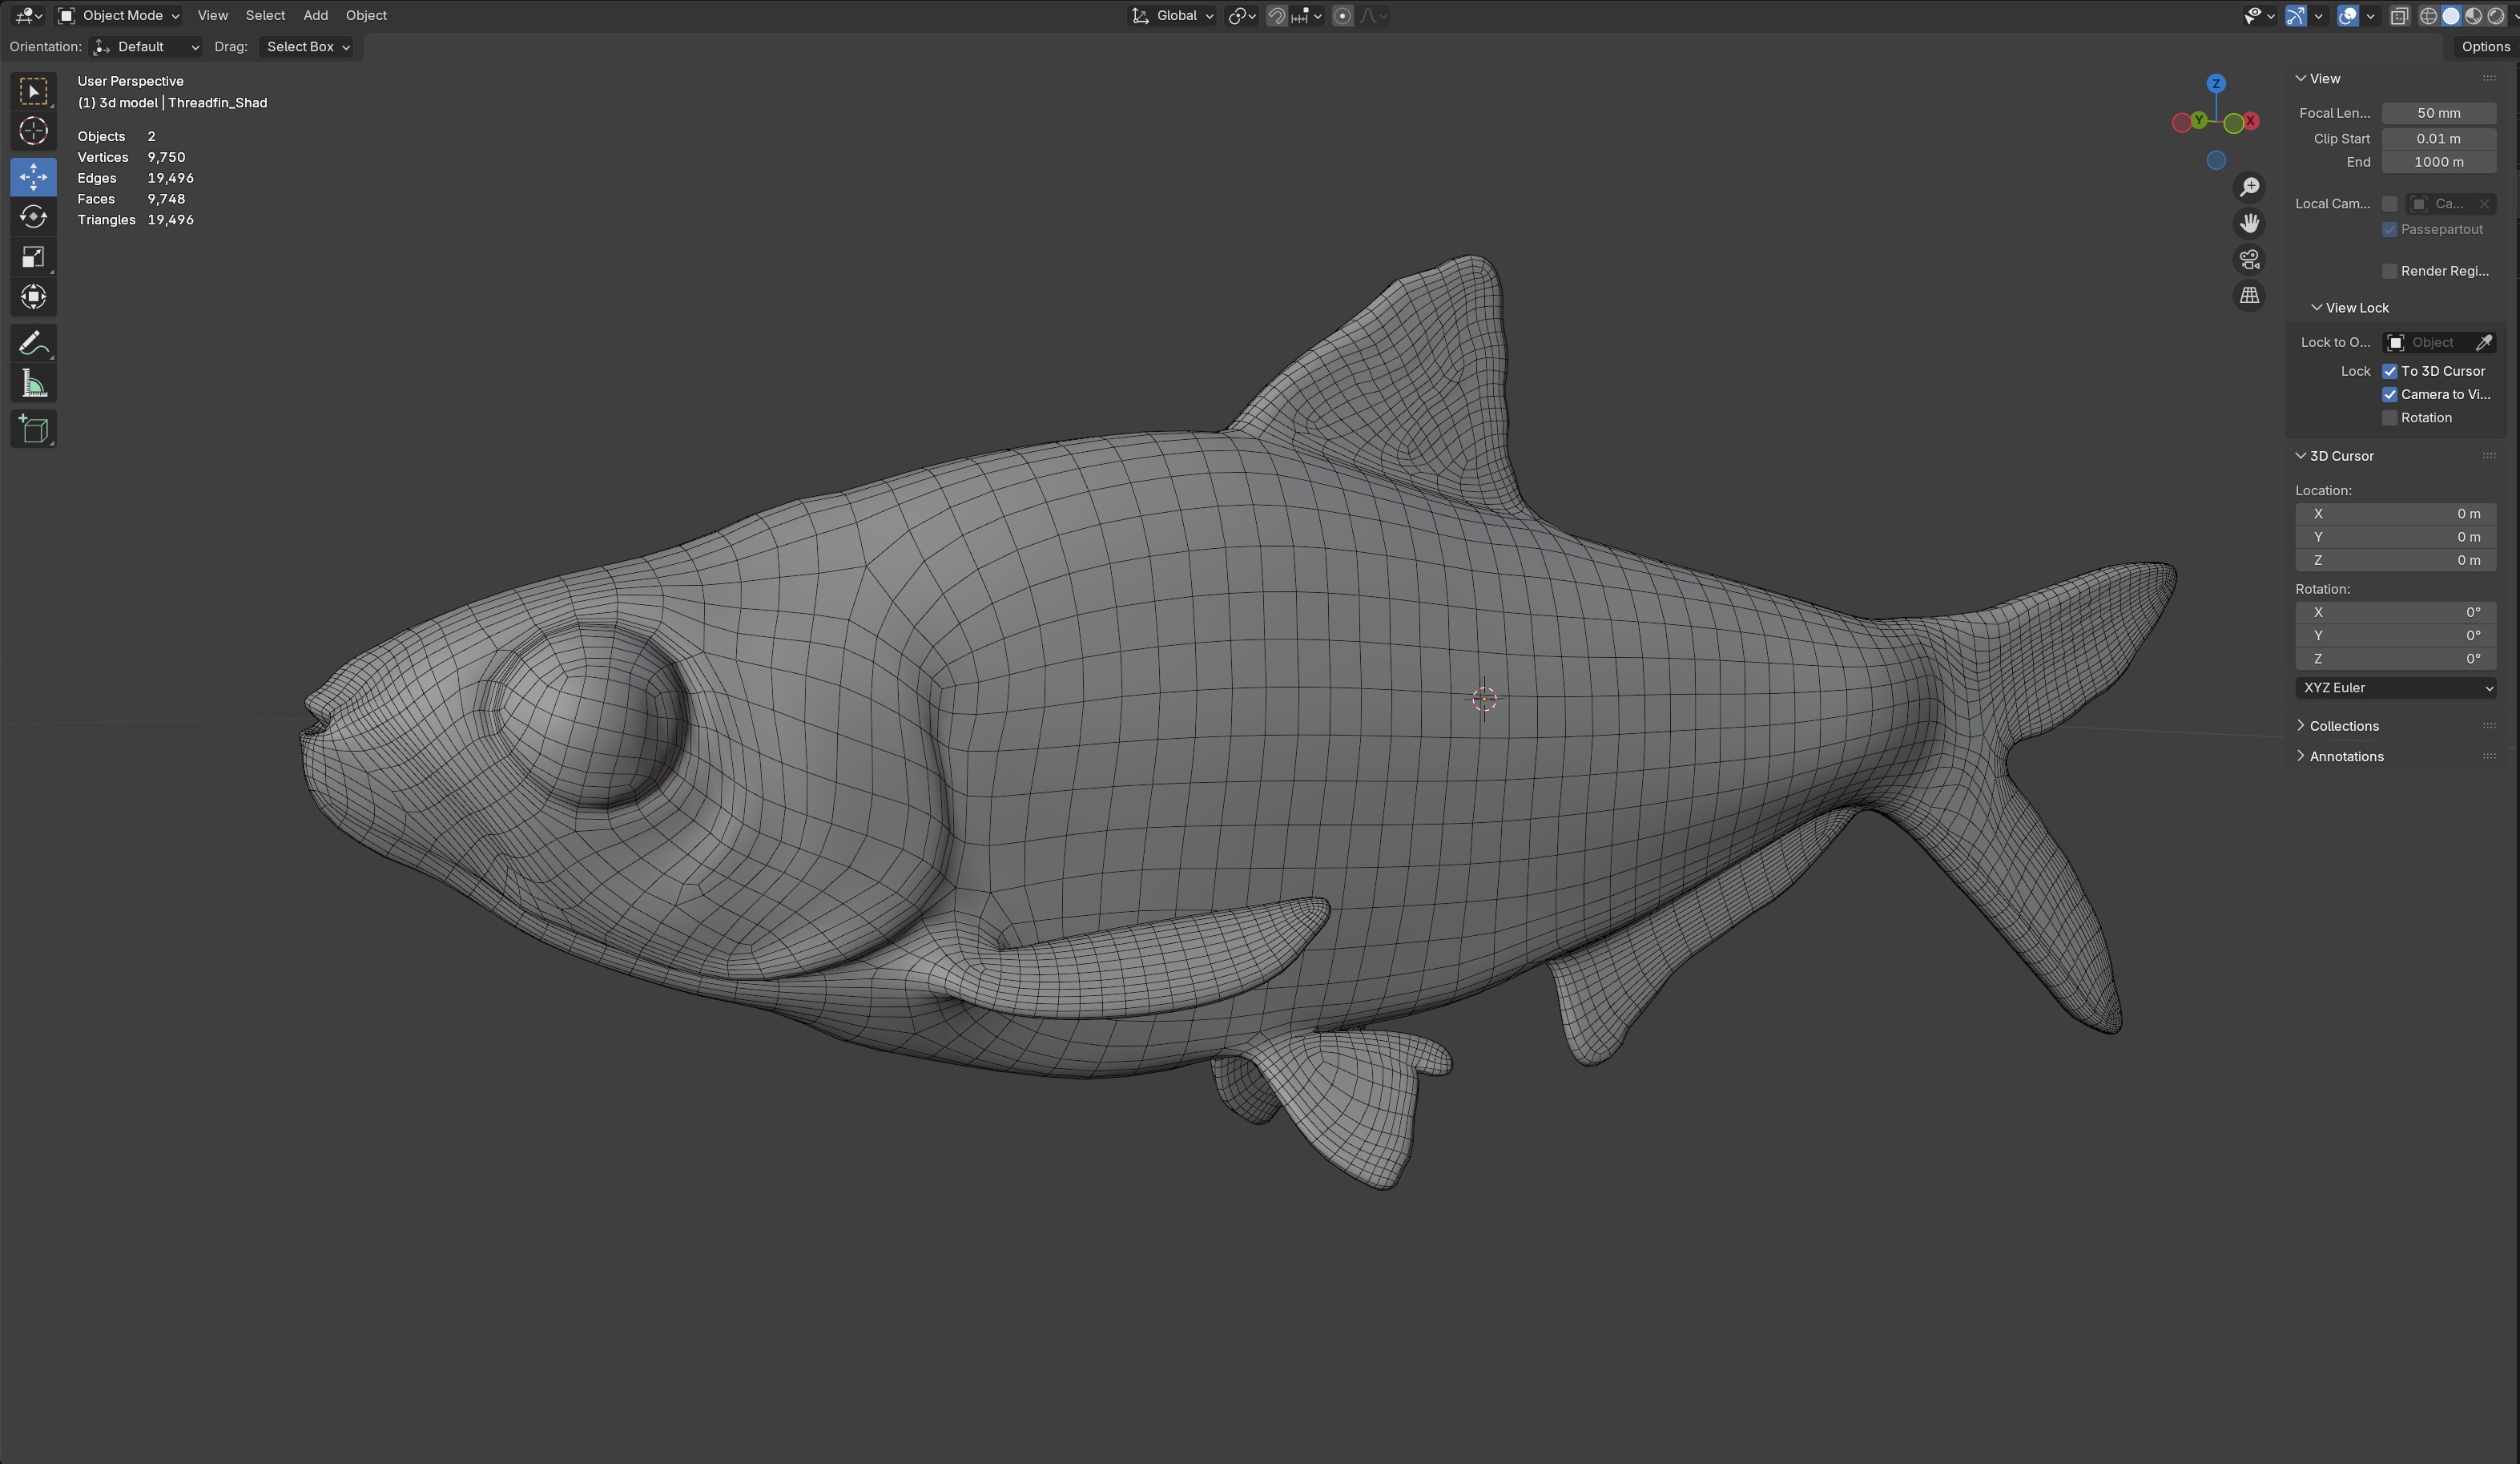This screenshot has width=2520, height=1464.
Task: Activate the Rotate tool
Action: [33, 216]
